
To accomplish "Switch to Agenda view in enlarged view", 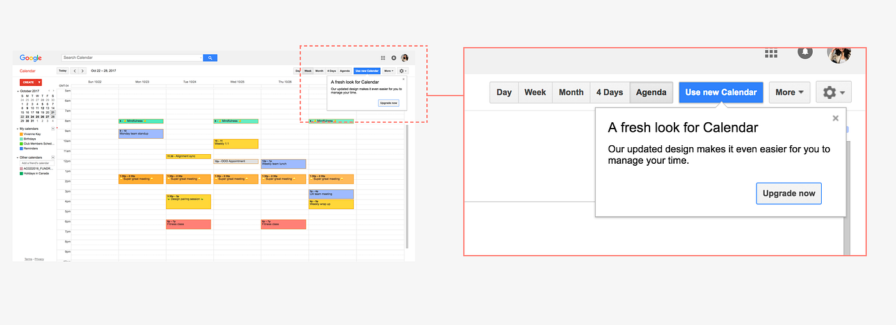I will coord(652,92).
